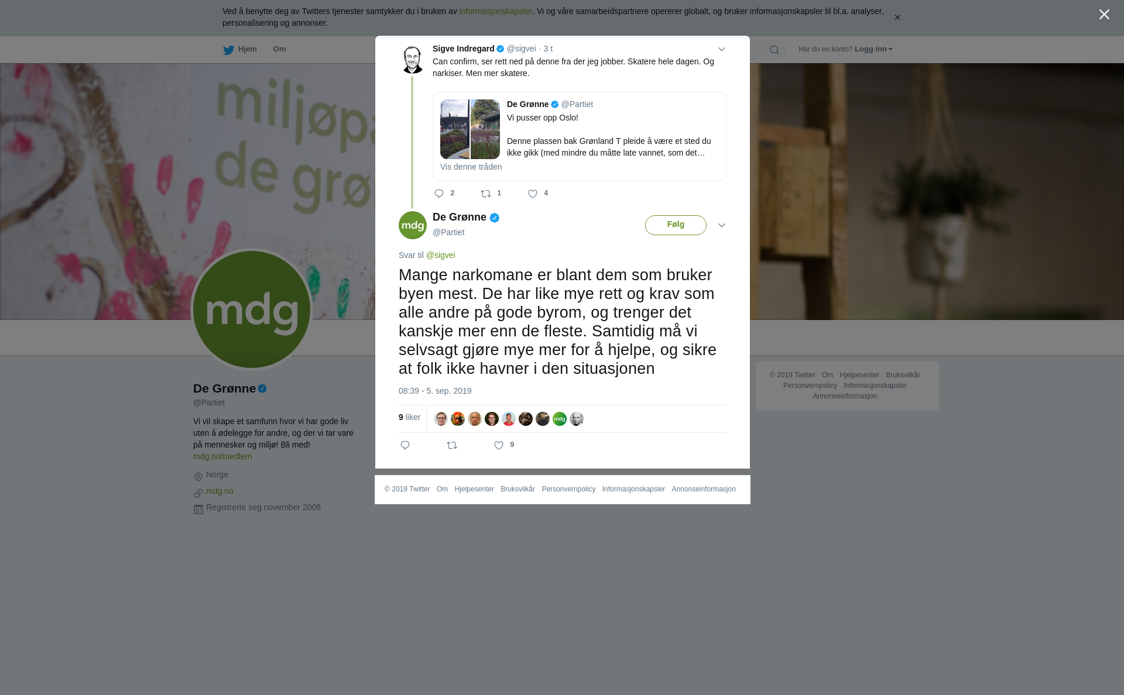This screenshot has height=695, width=1124.
Task: Open the Logg inn dropdown
Action: point(873,49)
